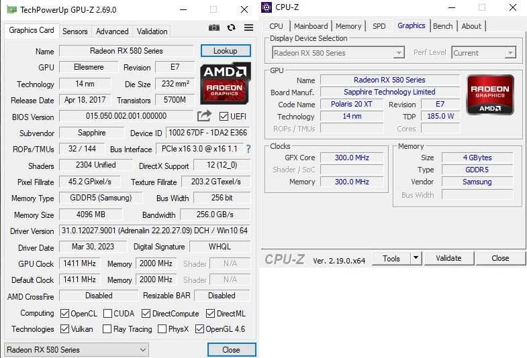The height and width of the screenshot is (358, 527).
Task: Toggle the CUDA checkbox
Action: pos(107,313)
